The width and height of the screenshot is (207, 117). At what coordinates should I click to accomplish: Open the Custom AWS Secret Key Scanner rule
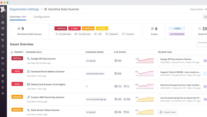(48, 97)
